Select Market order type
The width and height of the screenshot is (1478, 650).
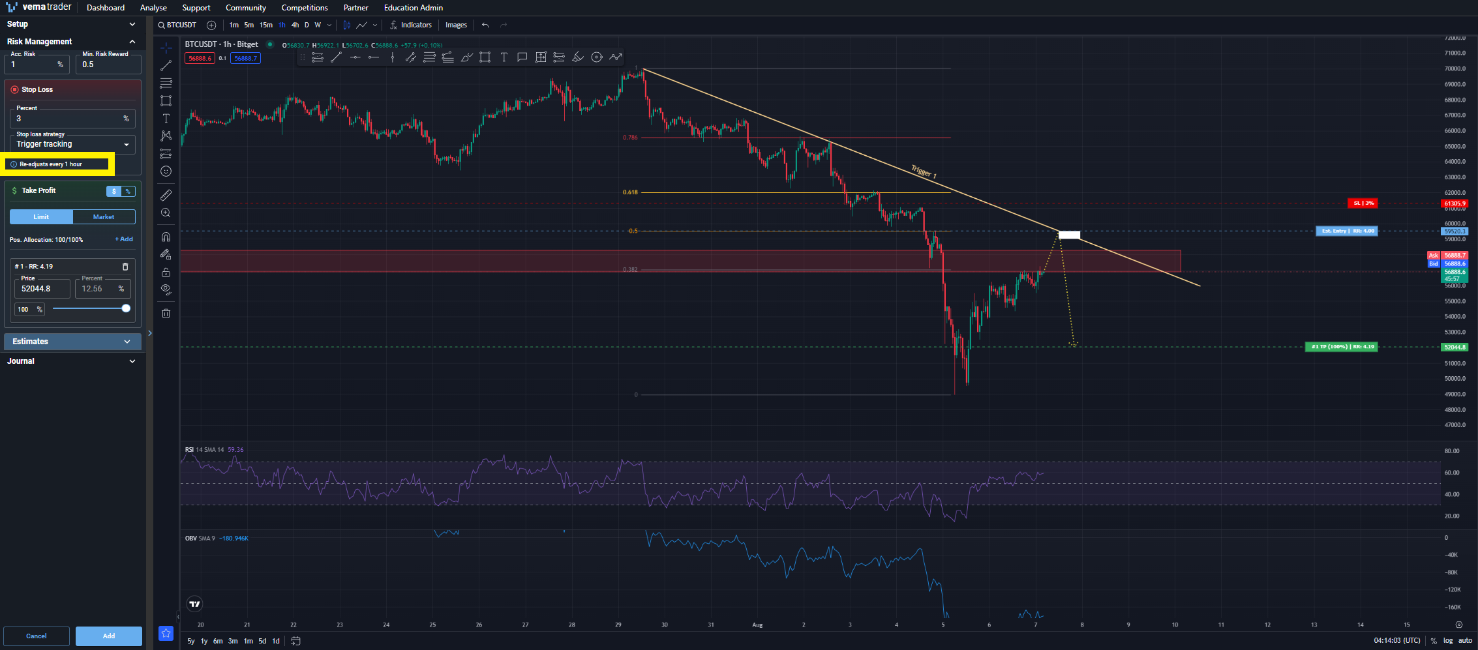[x=104, y=217]
